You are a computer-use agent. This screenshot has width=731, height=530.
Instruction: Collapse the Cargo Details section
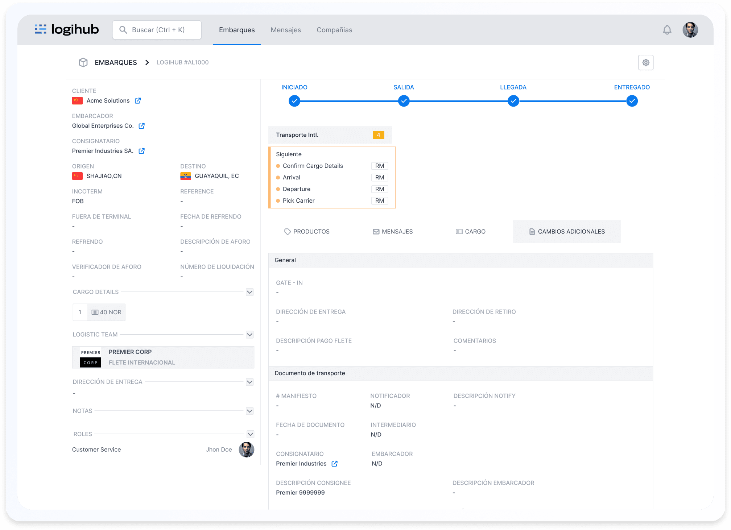(x=249, y=292)
